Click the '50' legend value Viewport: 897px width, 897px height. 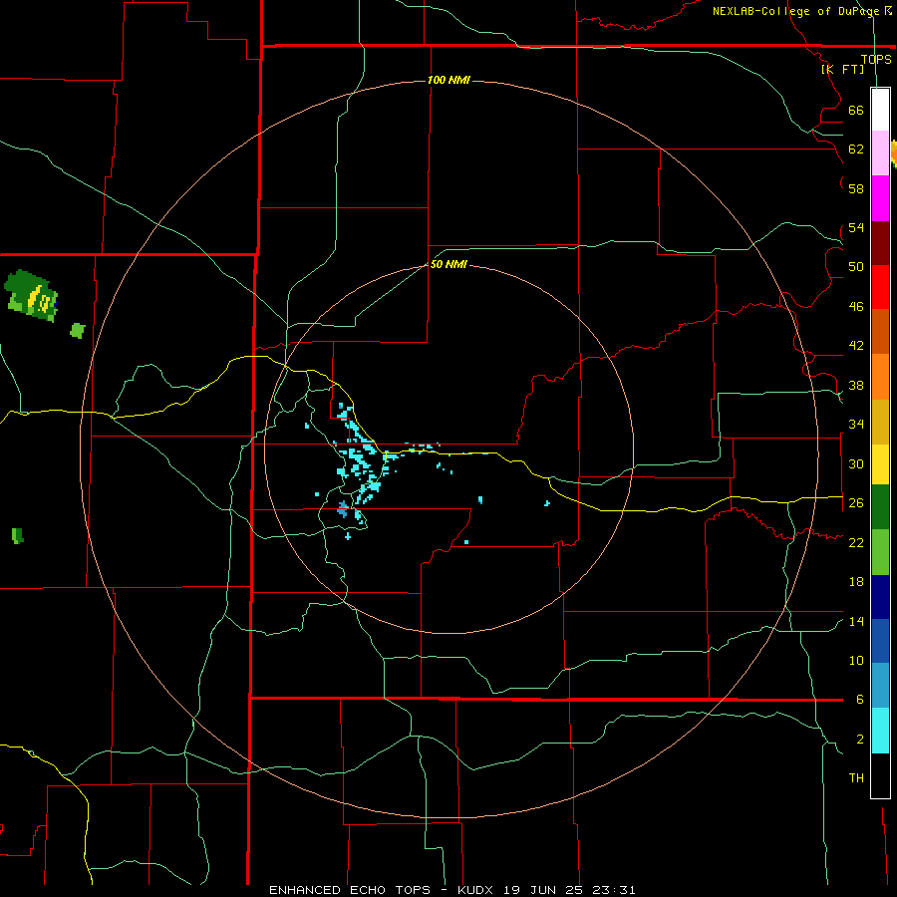point(856,267)
